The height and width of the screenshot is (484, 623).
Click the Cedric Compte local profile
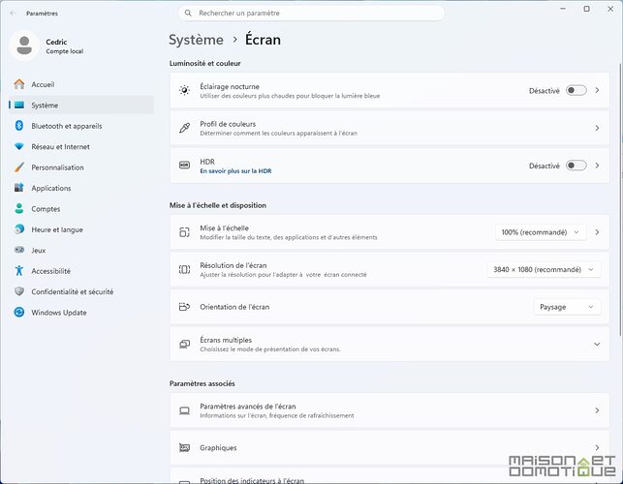point(47,46)
